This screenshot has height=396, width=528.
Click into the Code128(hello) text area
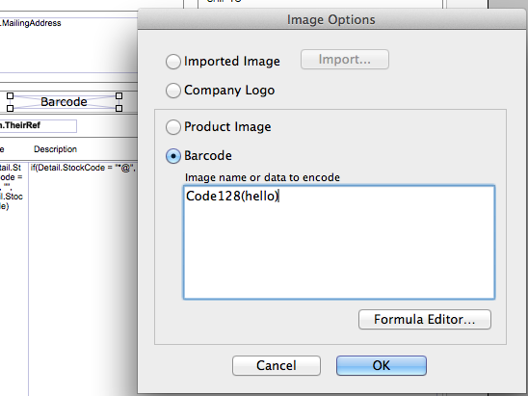click(x=339, y=242)
